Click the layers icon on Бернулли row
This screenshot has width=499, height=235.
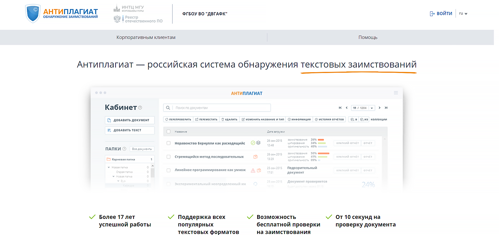tap(258, 143)
